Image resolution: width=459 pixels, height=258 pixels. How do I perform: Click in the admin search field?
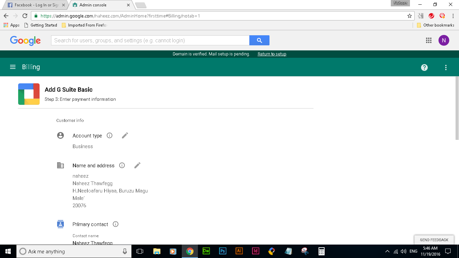click(x=150, y=40)
